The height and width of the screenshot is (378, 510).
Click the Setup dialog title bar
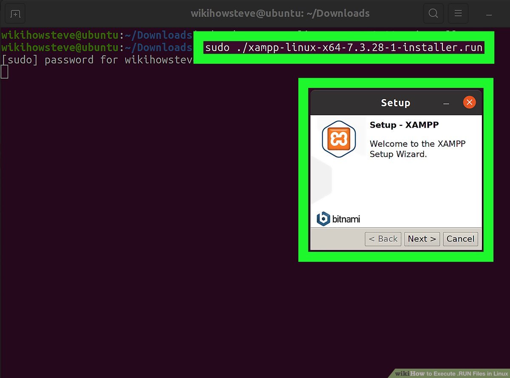tap(395, 103)
